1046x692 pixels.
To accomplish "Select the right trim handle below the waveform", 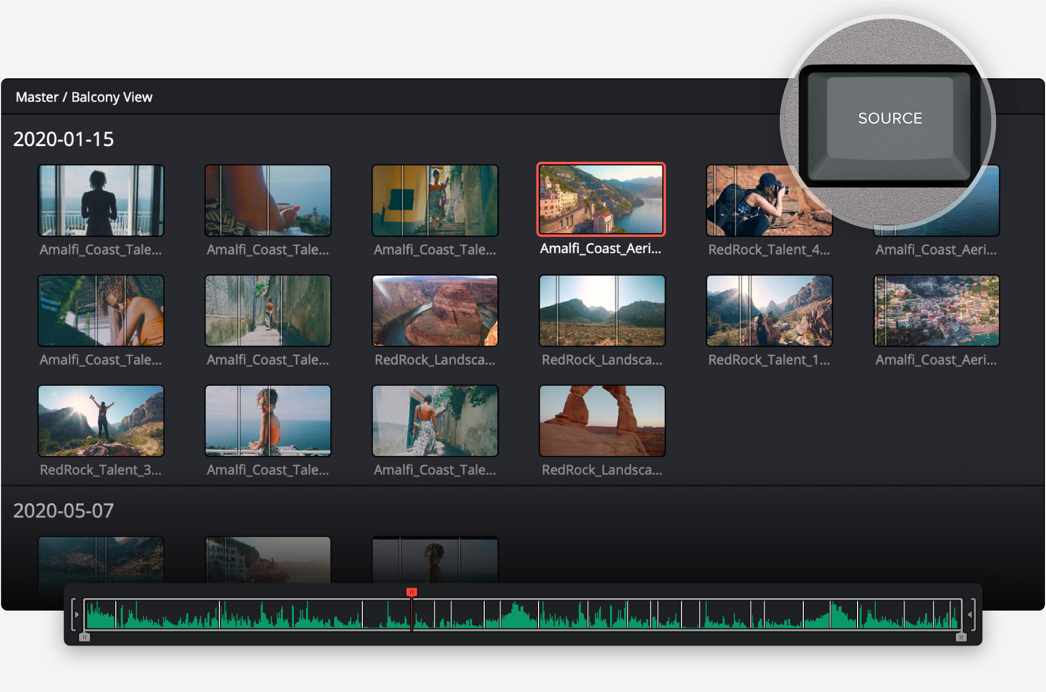I will point(962,637).
